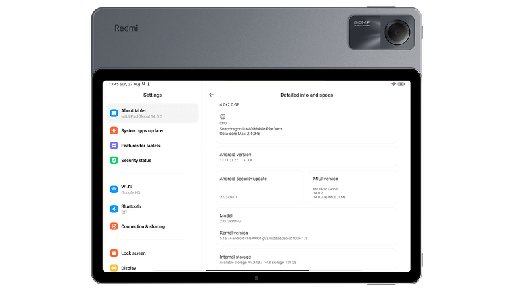
Task: Click the Google HQ network name
Action: point(130,192)
